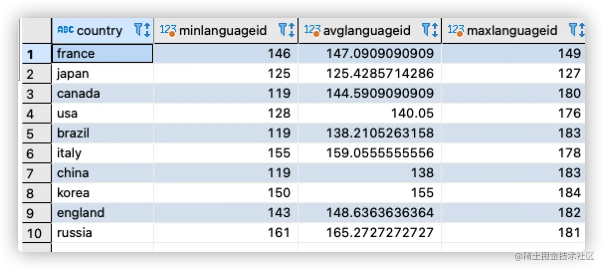Open filter/sort icon in country column header

point(142,30)
